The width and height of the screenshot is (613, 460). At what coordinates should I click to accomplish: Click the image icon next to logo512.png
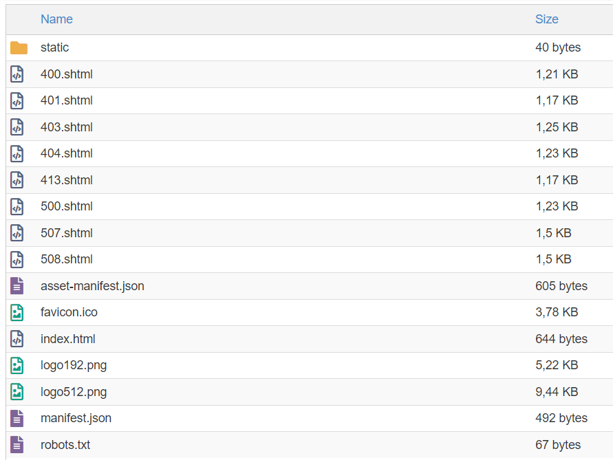coord(17,392)
